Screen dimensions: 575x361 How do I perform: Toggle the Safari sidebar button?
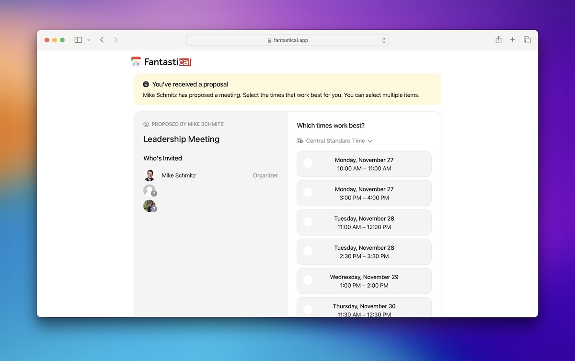(x=78, y=40)
